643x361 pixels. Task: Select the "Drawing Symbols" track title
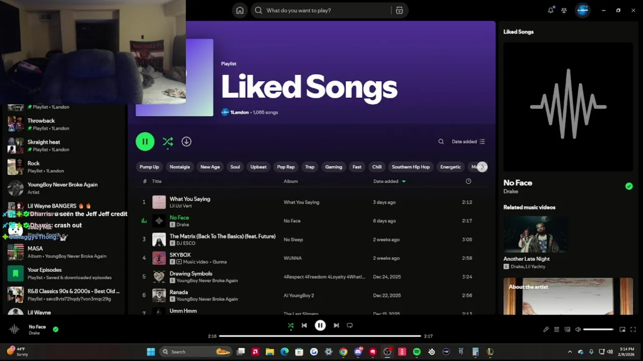pyautogui.click(x=191, y=274)
